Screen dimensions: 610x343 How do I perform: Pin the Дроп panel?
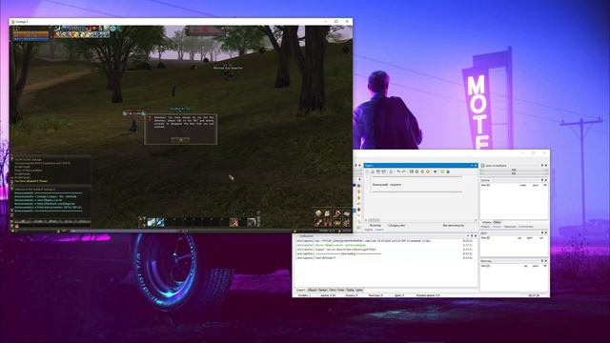pyautogui.click(x=542, y=232)
